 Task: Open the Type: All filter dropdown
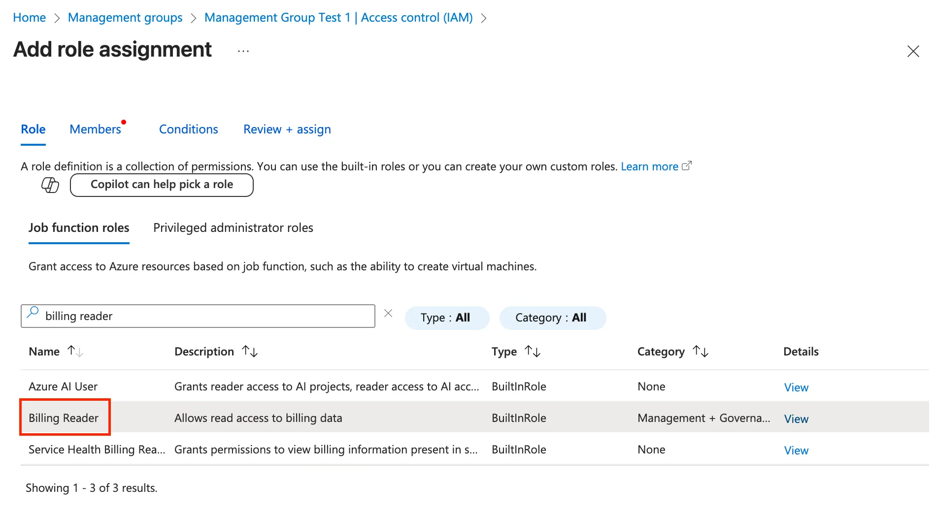point(446,318)
